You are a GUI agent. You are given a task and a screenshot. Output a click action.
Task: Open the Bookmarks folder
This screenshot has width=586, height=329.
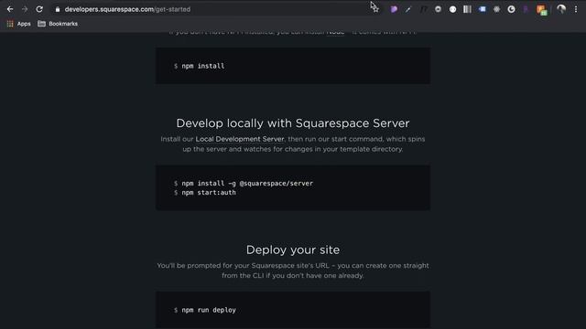pyautogui.click(x=58, y=24)
